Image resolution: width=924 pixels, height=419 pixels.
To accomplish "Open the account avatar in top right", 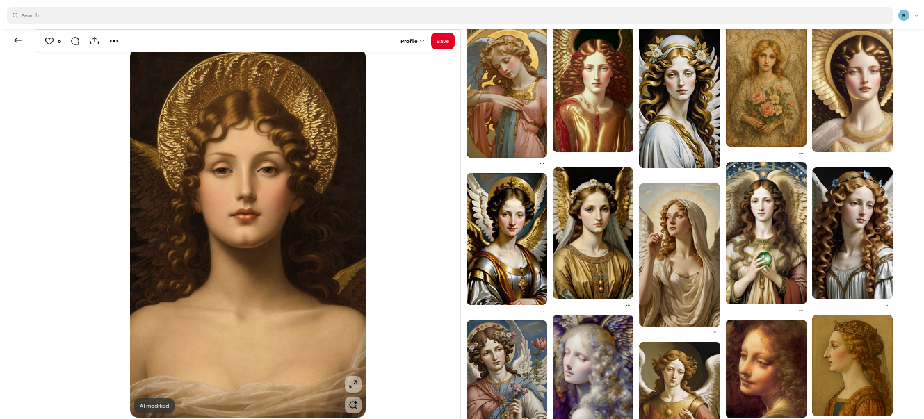I will tap(904, 15).
